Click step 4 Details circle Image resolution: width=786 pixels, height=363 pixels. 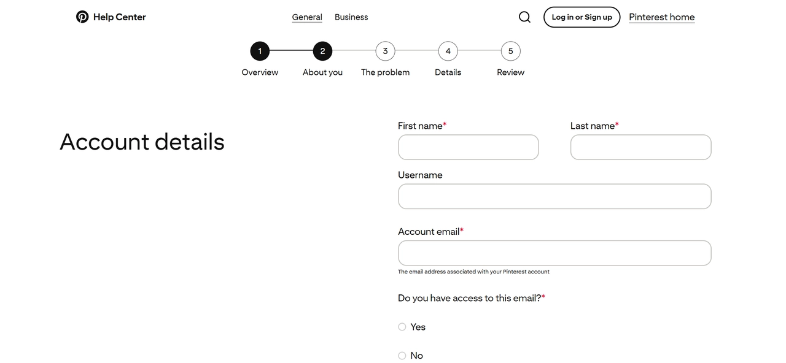tap(448, 51)
